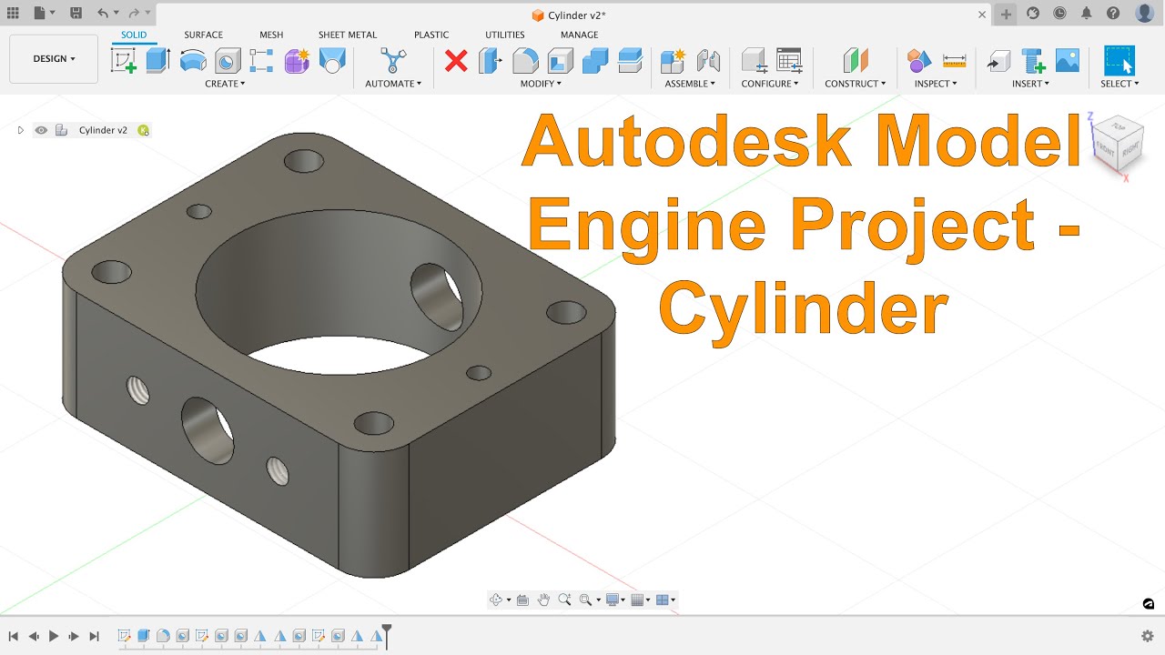This screenshot has height=655, width=1165.
Task: Open the Job Status clock
Action: [1059, 14]
